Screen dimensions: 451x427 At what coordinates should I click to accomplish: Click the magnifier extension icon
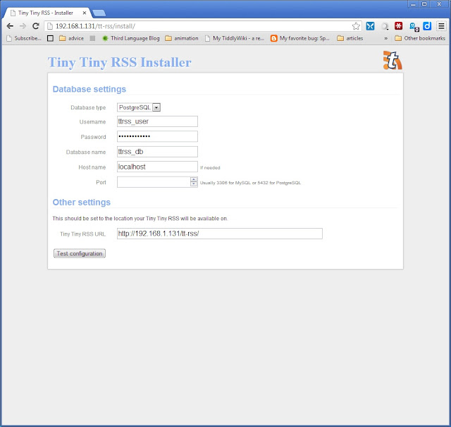385,27
